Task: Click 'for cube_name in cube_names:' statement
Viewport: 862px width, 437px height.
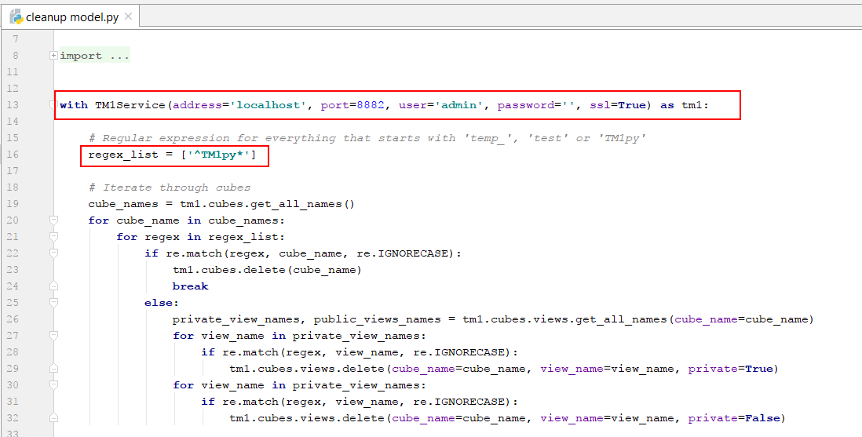Action: [x=187, y=220]
